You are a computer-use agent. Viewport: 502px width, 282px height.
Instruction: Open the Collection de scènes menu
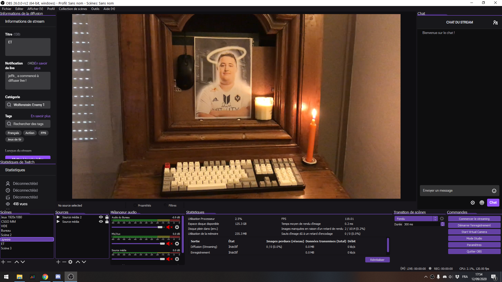pos(73,9)
